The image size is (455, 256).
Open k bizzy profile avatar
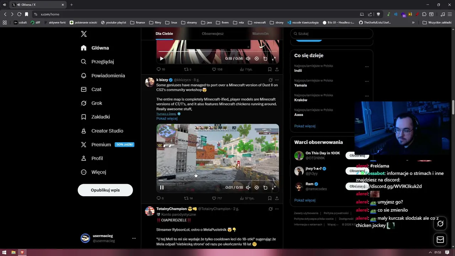tap(150, 82)
